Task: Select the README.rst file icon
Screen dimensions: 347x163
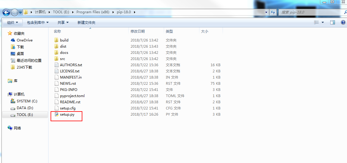Action: point(56,102)
